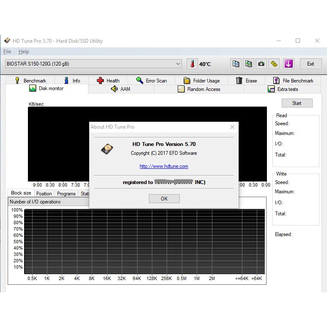Open the Help menu
The image size is (327, 327).
pos(24,52)
